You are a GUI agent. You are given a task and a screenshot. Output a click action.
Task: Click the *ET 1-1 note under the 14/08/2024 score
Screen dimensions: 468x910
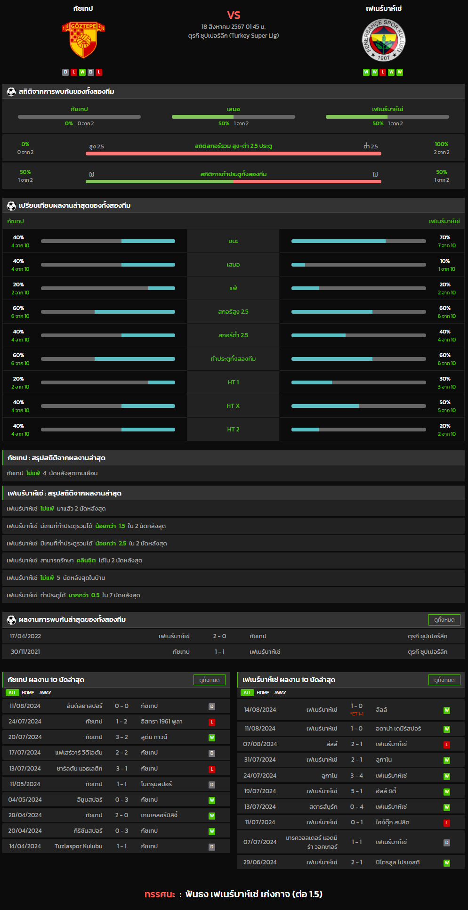pos(357,714)
